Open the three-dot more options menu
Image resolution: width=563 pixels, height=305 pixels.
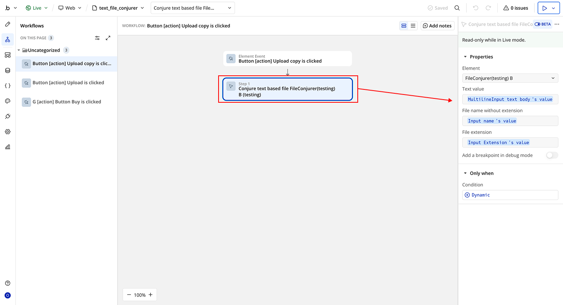coord(557,24)
